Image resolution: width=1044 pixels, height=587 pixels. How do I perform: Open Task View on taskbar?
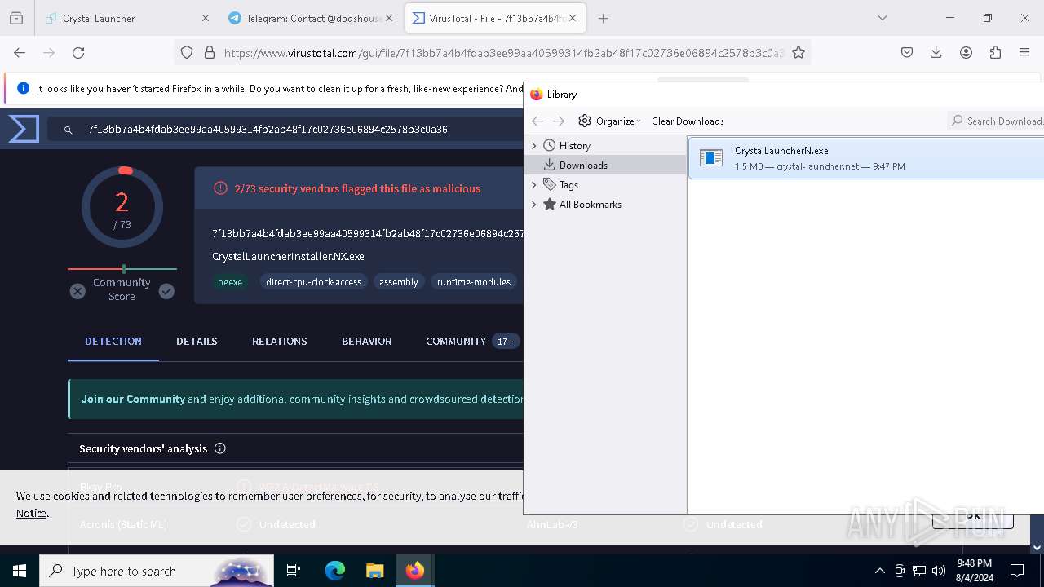click(x=294, y=571)
